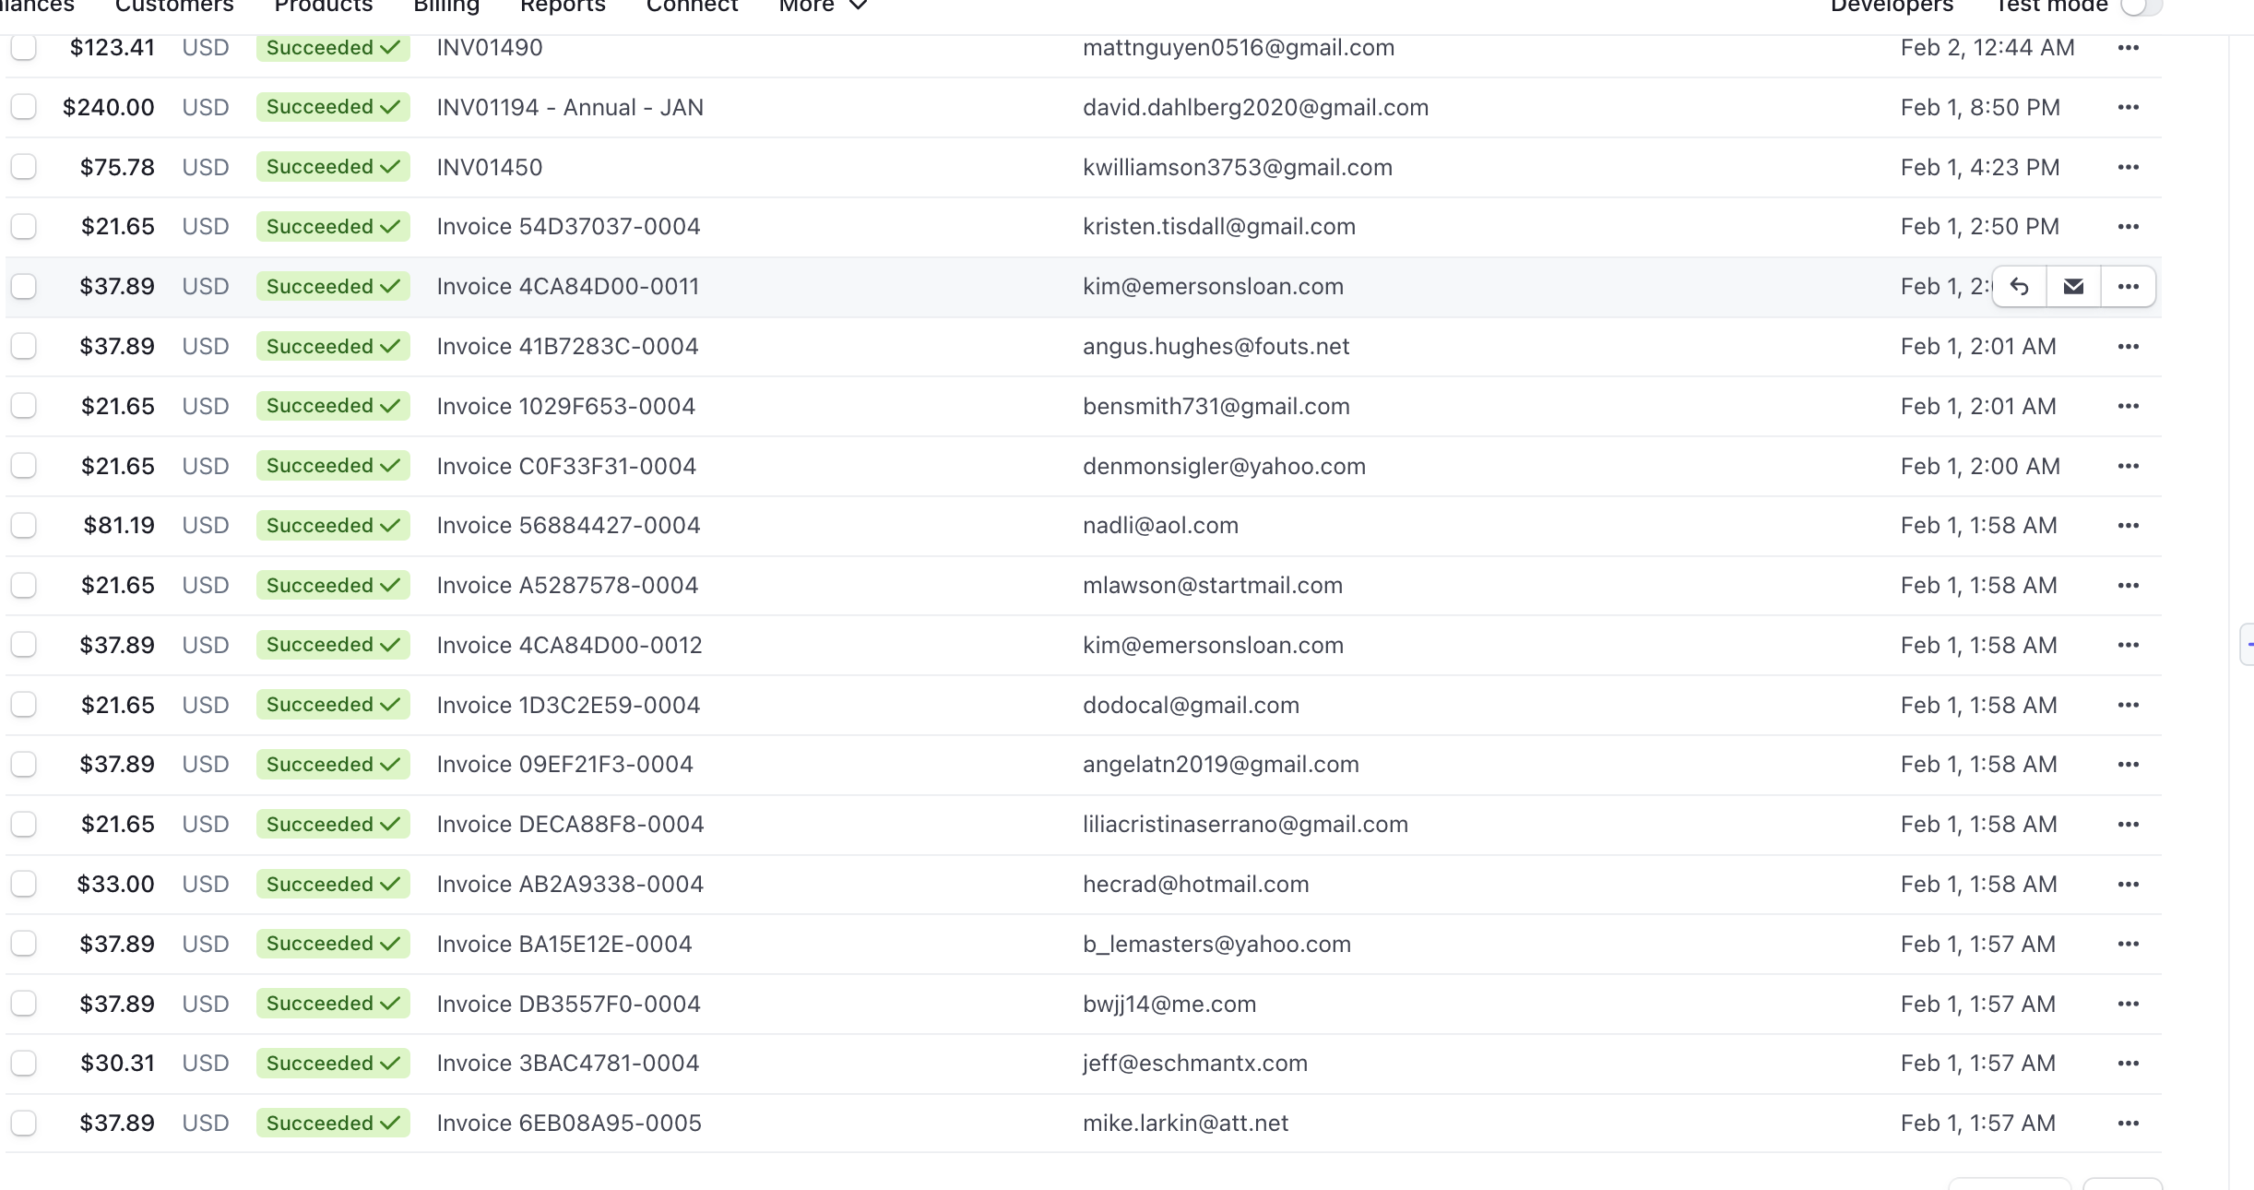Go to the Reports section
The height and width of the screenshot is (1190, 2254).
[x=563, y=6]
